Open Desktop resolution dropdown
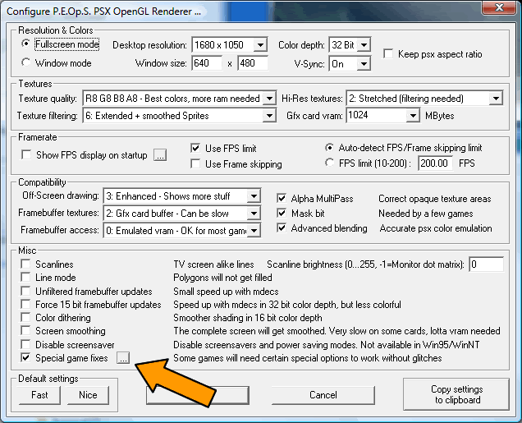Viewport: 522px width, 423px height. pyautogui.click(x=229, y=45)
